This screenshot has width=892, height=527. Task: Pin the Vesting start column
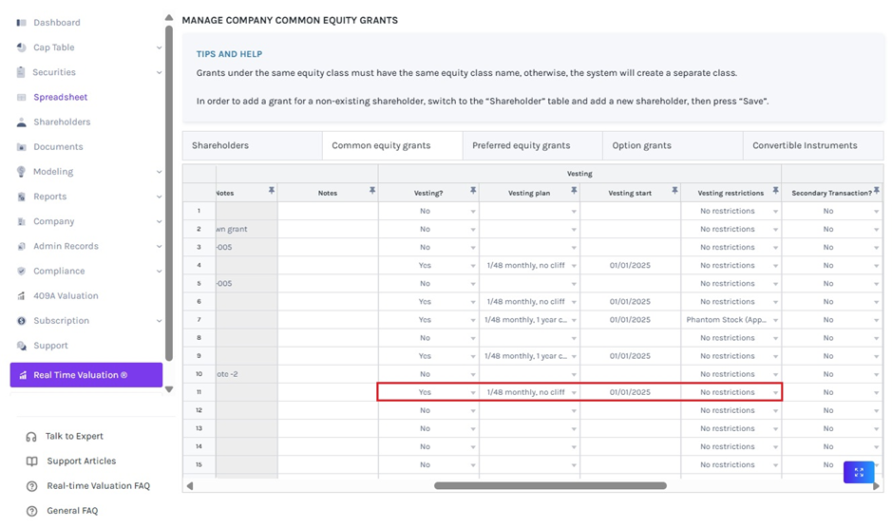coord(674,192)
